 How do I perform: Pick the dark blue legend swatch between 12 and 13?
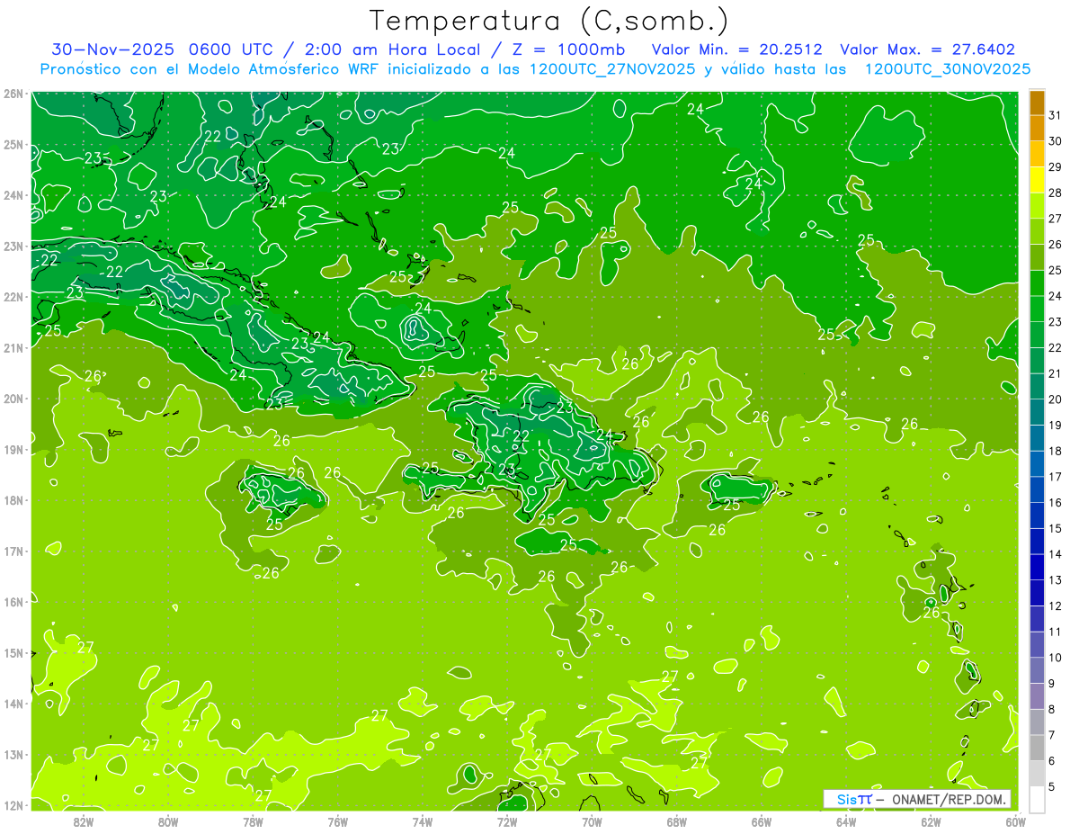pos(1037,593)
